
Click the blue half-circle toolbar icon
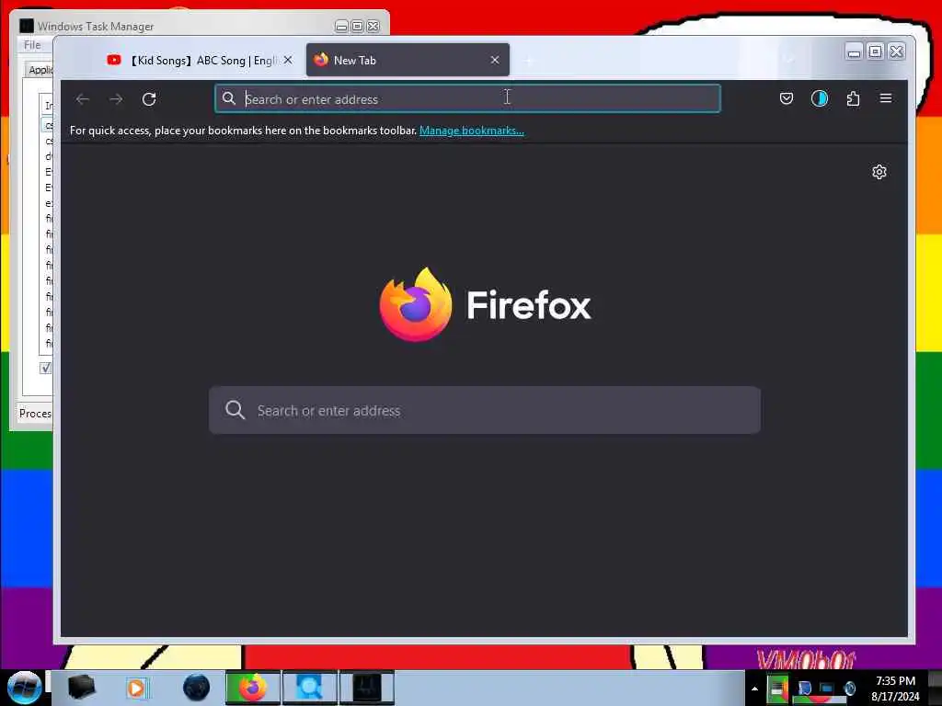[x=820, y=98]
